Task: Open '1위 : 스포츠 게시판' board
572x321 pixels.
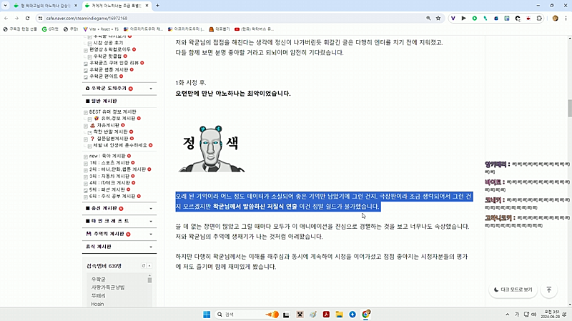Action: click(x=109, y=163)
